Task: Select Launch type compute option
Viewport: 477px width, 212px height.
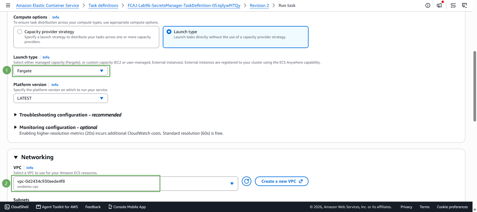Action: [236, 37]
